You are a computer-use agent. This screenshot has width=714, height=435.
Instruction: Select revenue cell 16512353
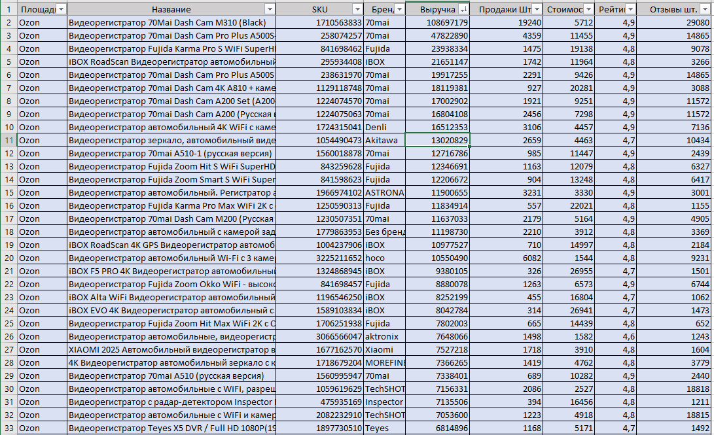437,127
